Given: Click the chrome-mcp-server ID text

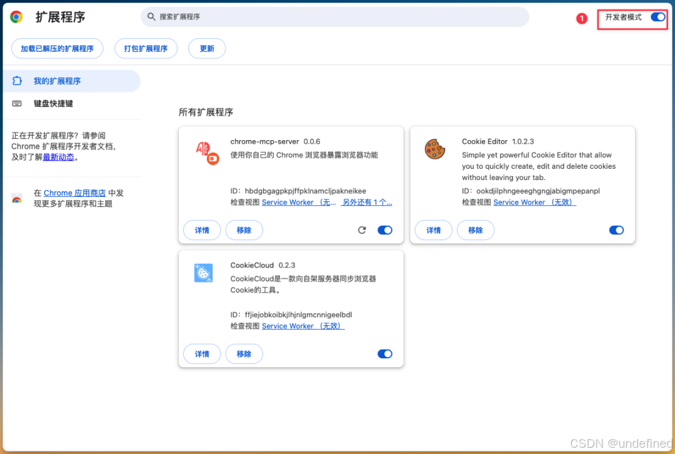Looking at the screenshot, I should coord(298,191).
